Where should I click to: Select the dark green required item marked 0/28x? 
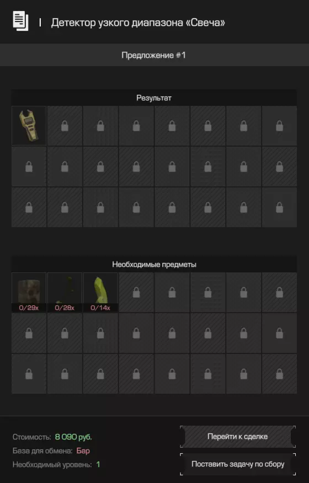(65, 292)
